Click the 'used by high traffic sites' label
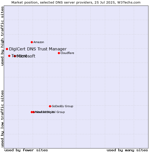Image resolution: width=152 pixels, height=152 pixels. [2, 36]
